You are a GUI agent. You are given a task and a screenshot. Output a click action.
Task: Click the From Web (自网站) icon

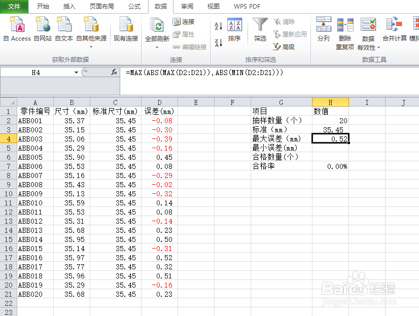pyautogui.click(x=43, y=28)
